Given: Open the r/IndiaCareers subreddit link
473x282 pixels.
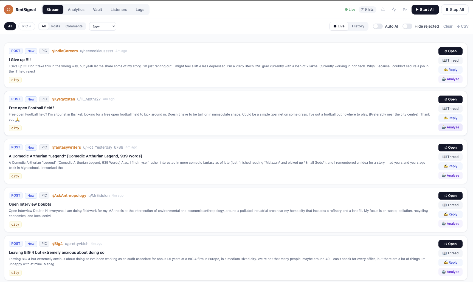Looking at the screenshot, I should [65, 51].
